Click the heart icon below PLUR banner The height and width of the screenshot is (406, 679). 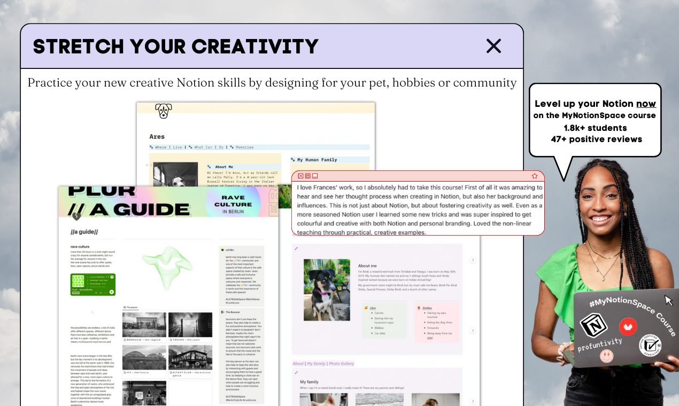76,216
